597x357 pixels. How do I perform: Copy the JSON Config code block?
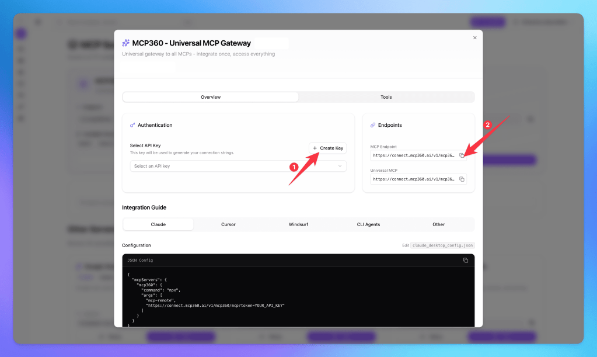pos(465,260)
